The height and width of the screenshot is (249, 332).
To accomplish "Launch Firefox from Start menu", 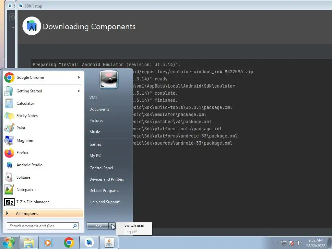I will [x=43, y=153].
